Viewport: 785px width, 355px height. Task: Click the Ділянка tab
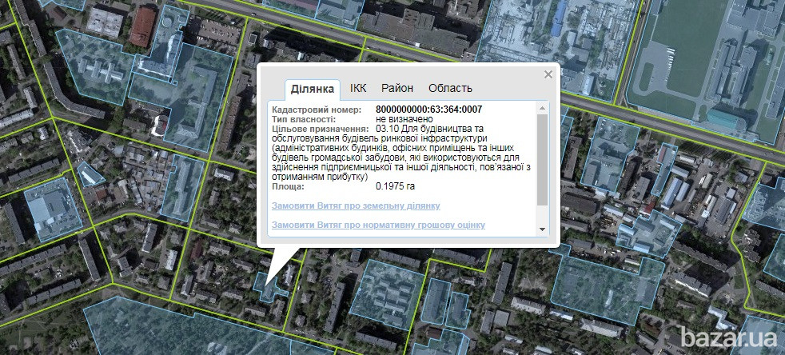point(312,89)
